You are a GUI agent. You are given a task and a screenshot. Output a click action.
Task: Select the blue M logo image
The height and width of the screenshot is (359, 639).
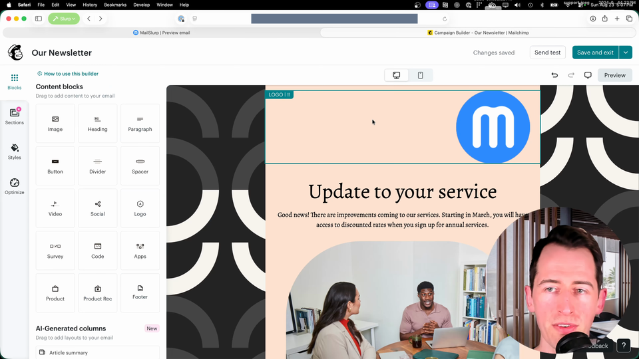493,127
